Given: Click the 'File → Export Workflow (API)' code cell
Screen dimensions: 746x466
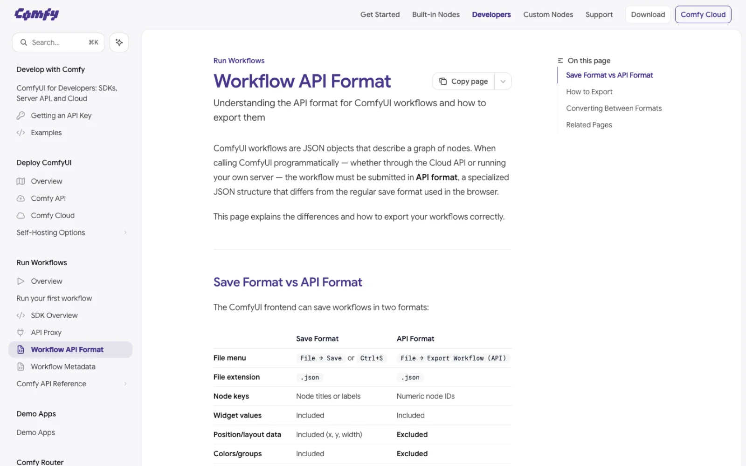Looking at the screenshot, I should pos(454,358).
